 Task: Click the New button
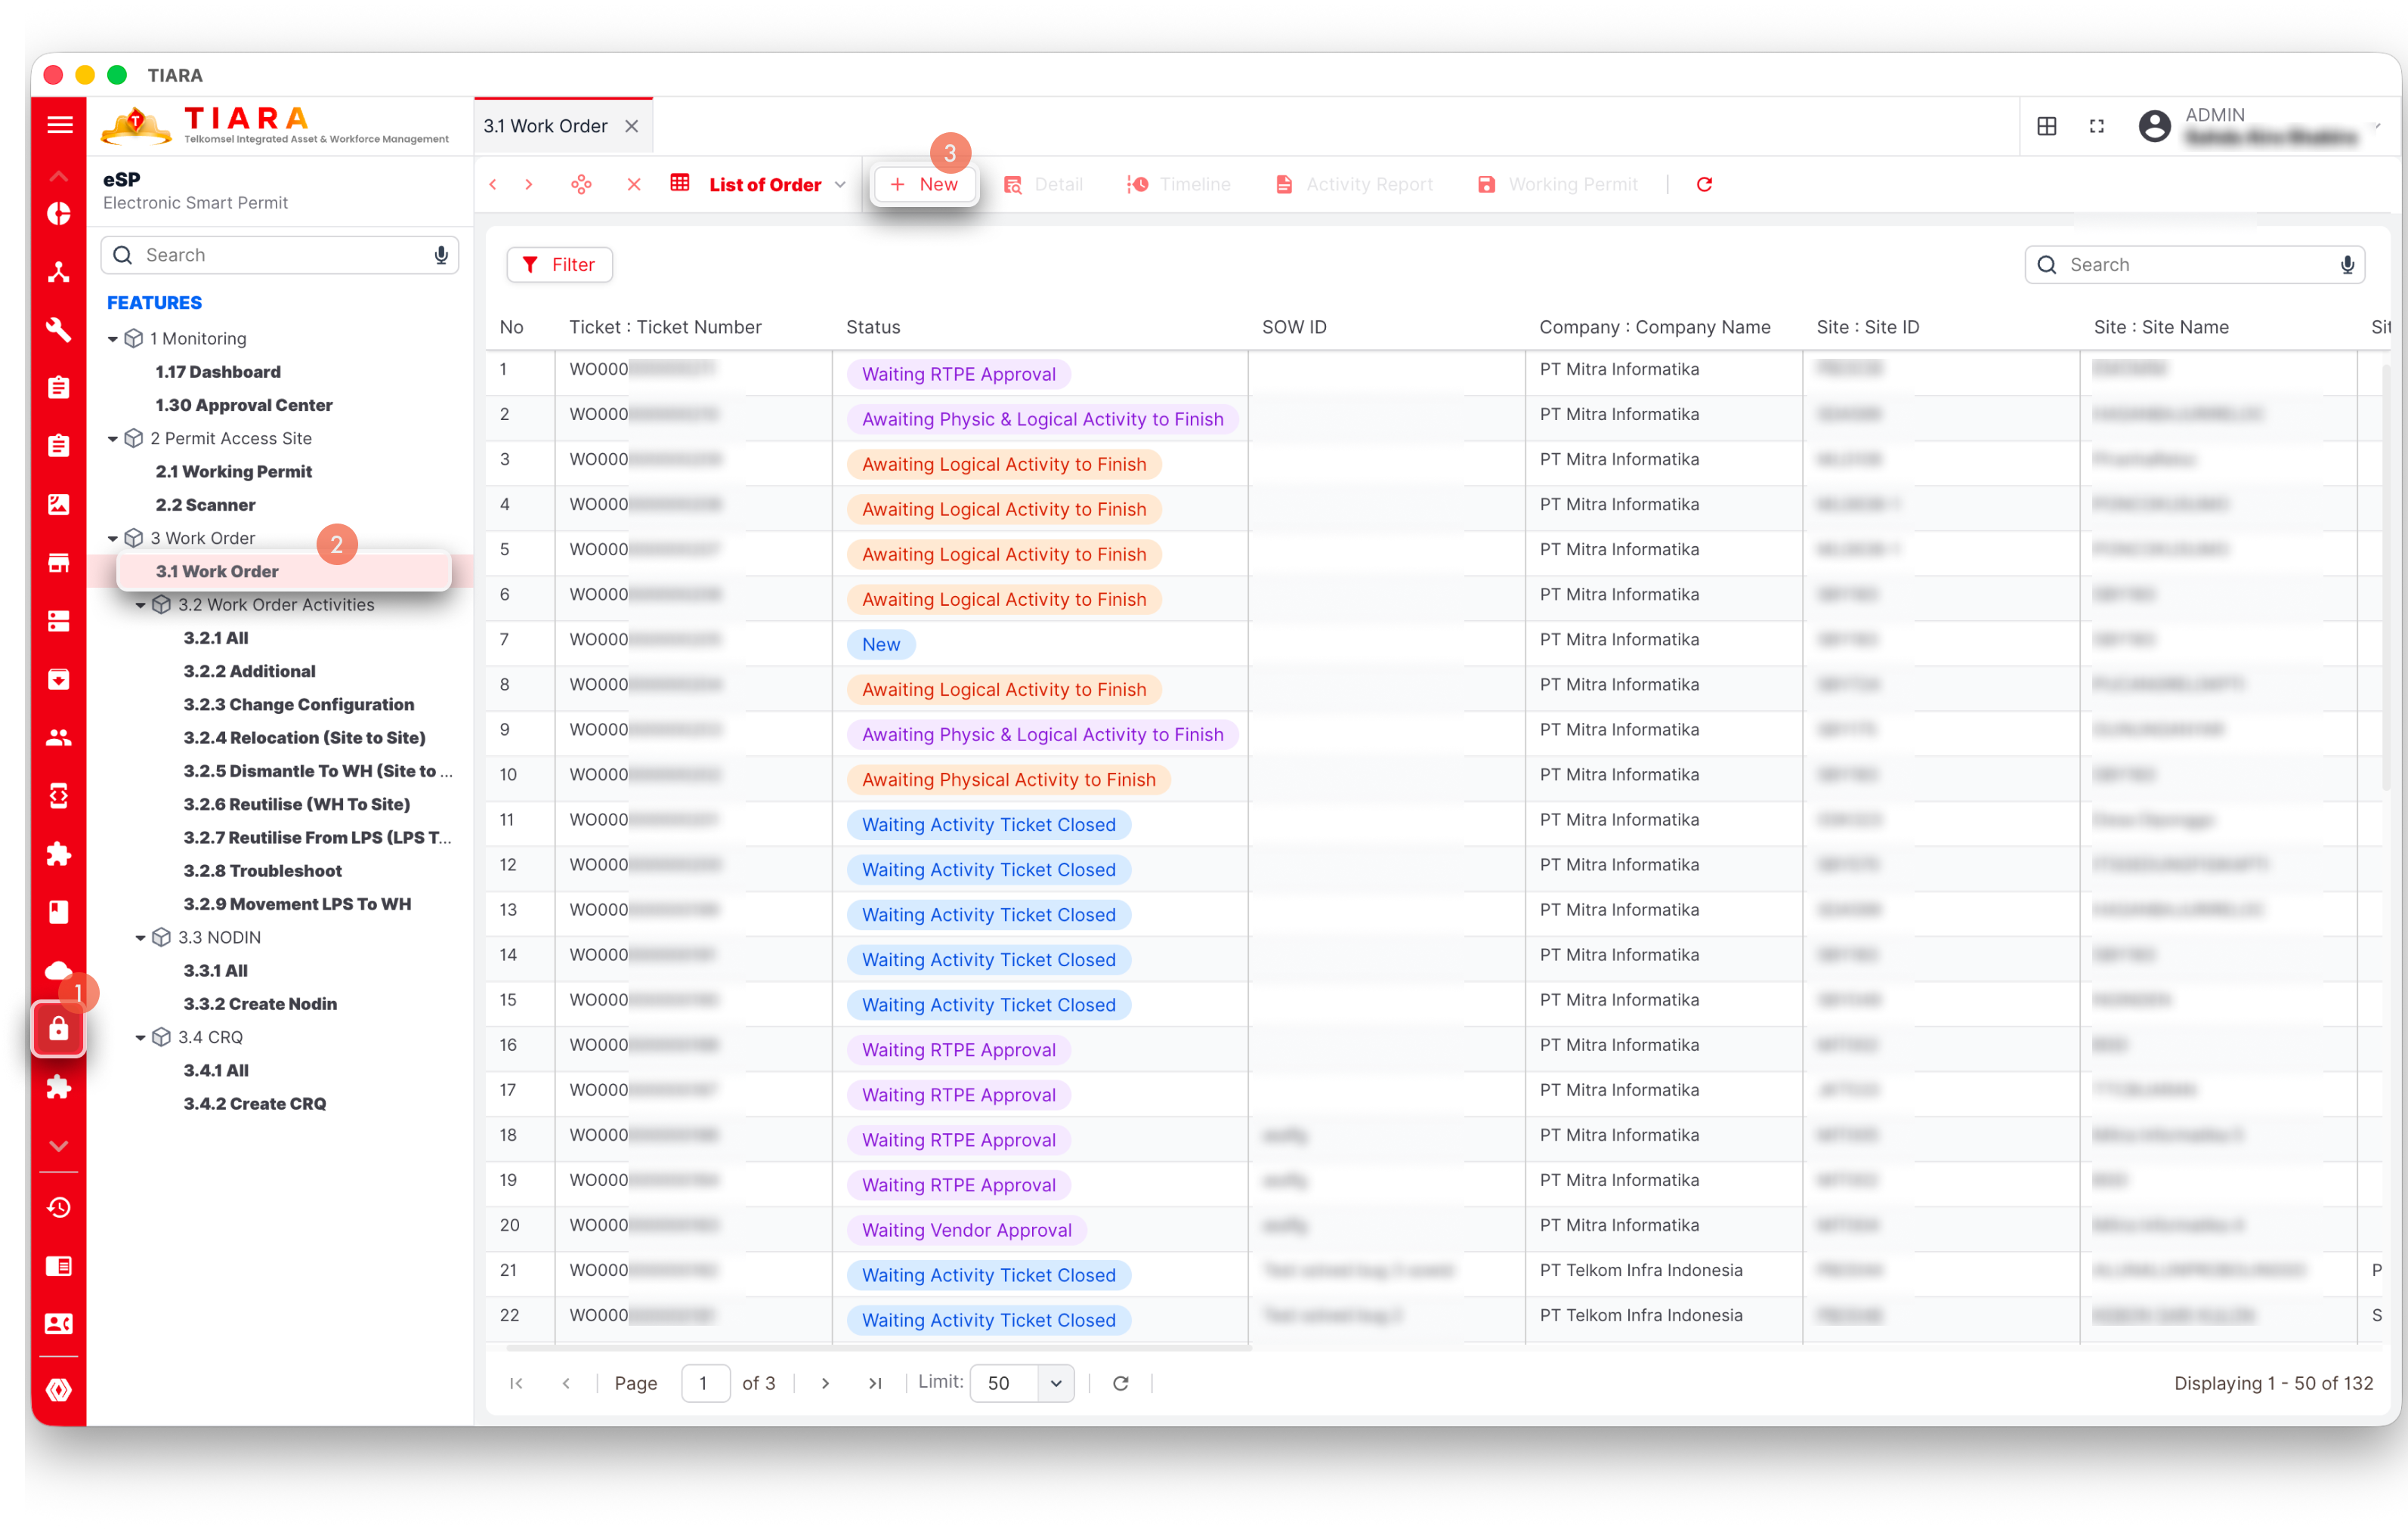point(923,184)
